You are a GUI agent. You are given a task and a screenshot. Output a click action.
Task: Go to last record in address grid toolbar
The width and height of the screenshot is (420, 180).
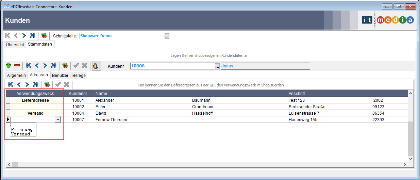click(x=35, y=84)
